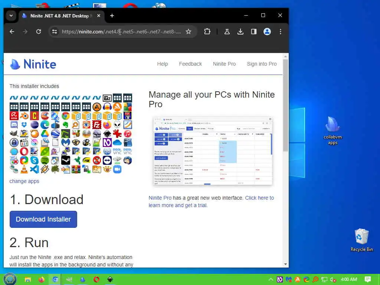Click the Visual Studio Code icon in grid
Image resolution: width=380 pixels, height=285 pixels.
click(x=35, y=169)
